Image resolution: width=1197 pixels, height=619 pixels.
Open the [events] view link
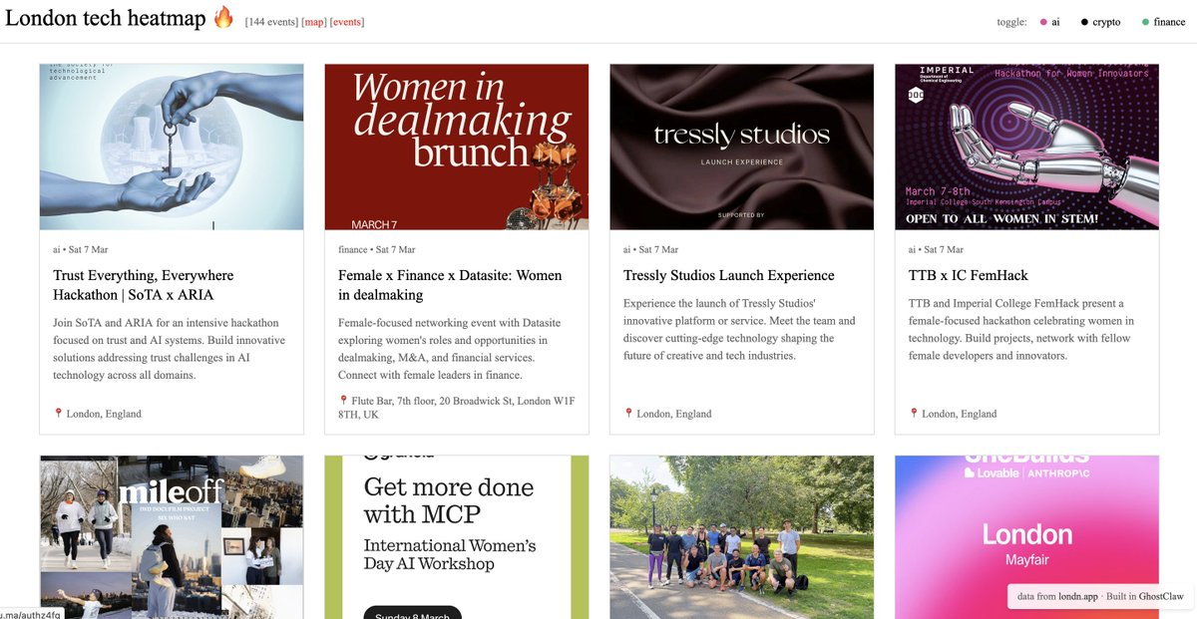click(x=347, y=22)
